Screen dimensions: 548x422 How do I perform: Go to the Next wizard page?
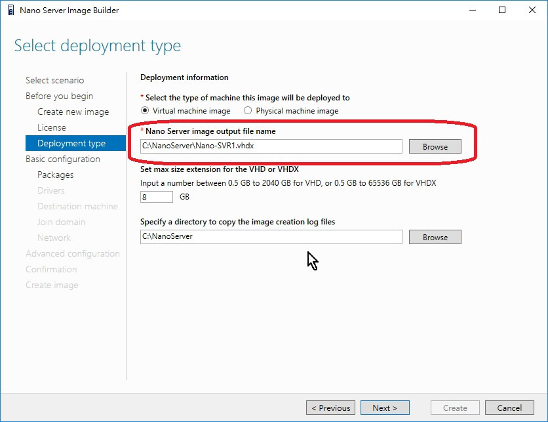point(385,408)
